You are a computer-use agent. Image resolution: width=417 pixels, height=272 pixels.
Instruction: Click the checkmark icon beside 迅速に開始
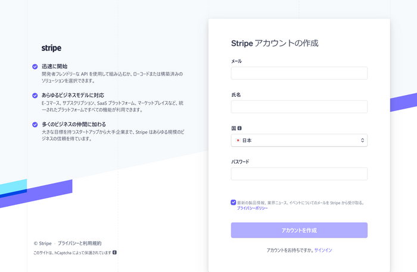click(x=35, y=67)
